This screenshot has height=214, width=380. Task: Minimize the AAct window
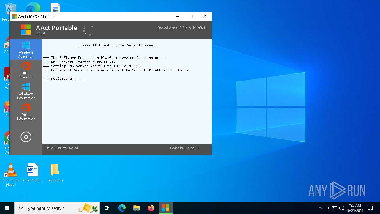[178, 16]
